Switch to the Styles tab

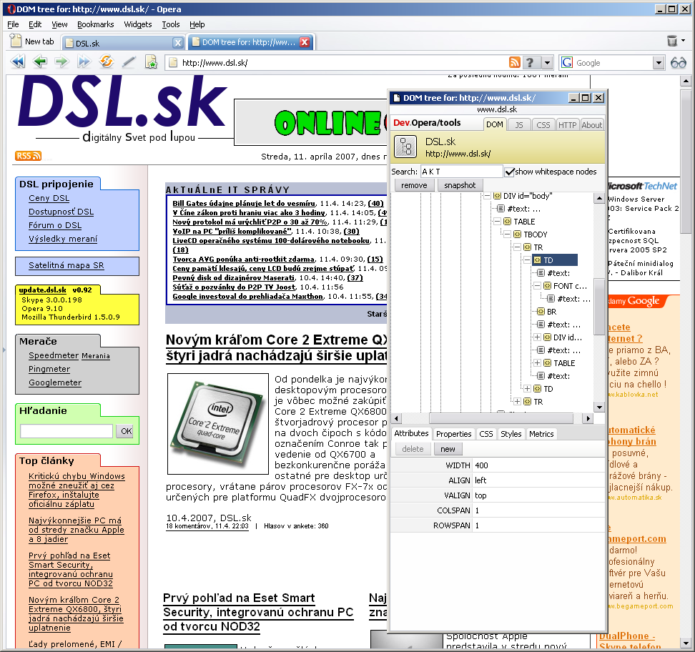coord(511,434)
